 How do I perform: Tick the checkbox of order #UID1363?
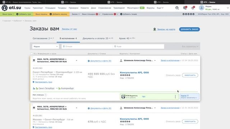click(32, 57)
